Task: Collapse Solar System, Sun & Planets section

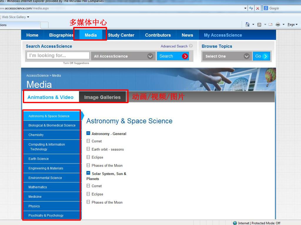Action: pos(88,173)
